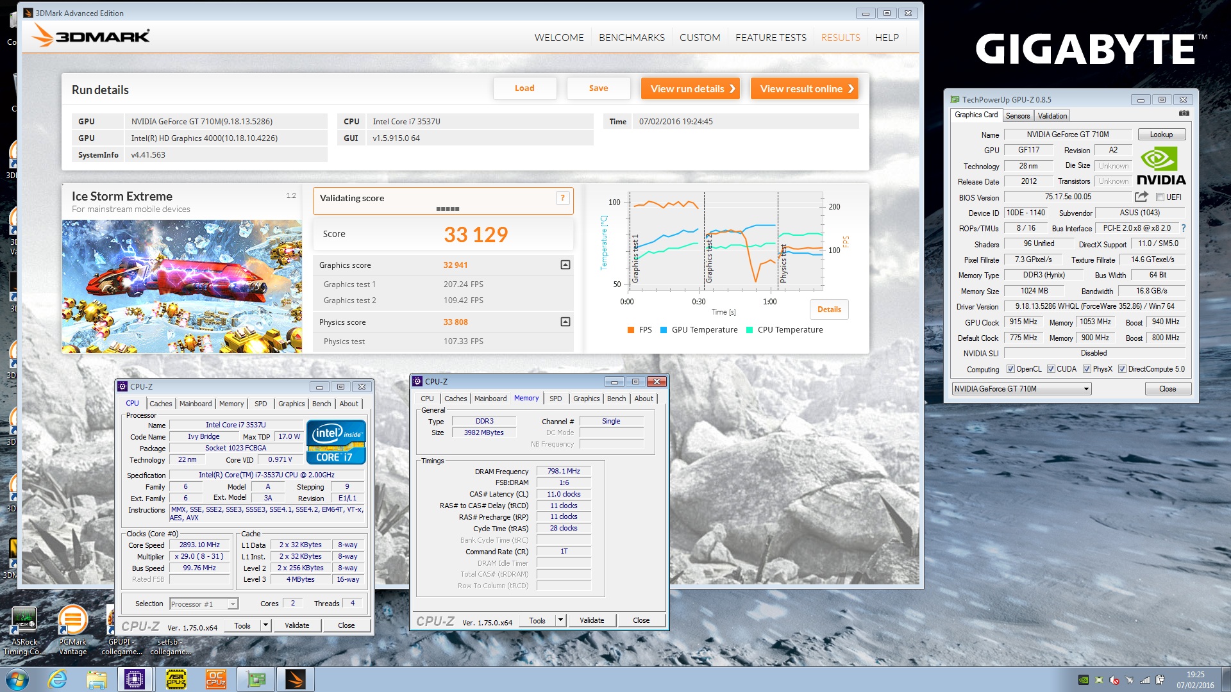Click the GPU-Z screenshot camera icon
This screenshot has width=1231, height=692.
point(1184,113)
